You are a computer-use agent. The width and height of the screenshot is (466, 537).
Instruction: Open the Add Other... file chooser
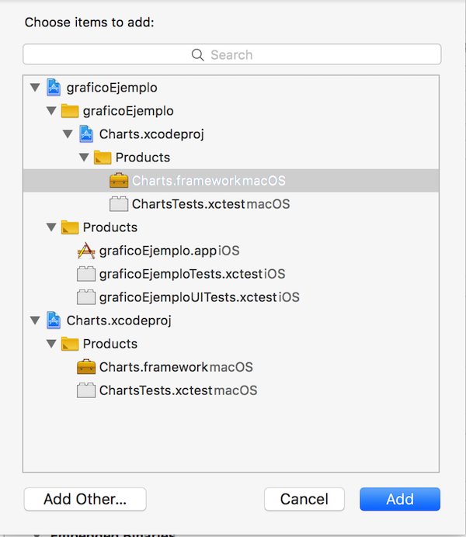(x=85, y=499)
